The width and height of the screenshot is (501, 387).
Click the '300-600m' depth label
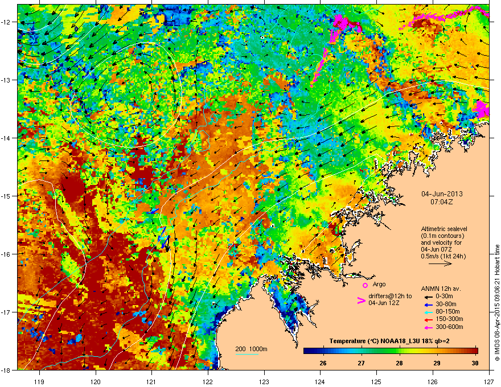tap(449, 327)
